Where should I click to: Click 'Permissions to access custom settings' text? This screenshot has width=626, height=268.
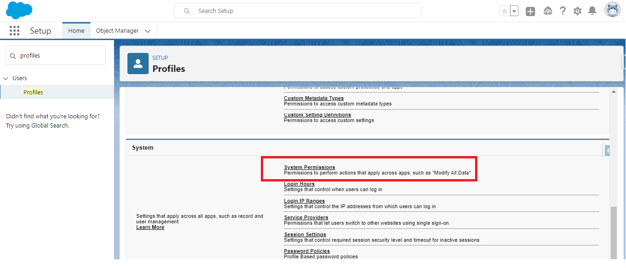pos(329,120)
